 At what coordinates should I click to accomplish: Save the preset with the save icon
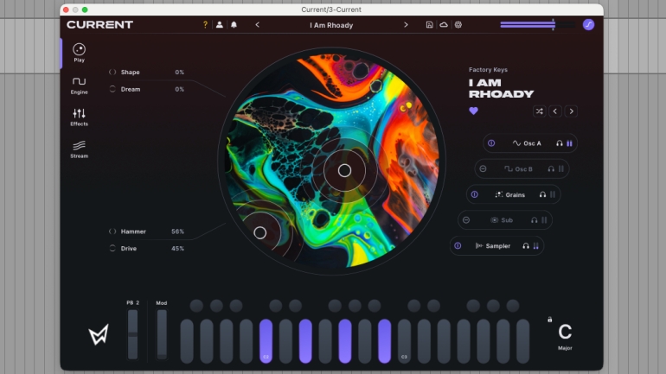[429, 24]
